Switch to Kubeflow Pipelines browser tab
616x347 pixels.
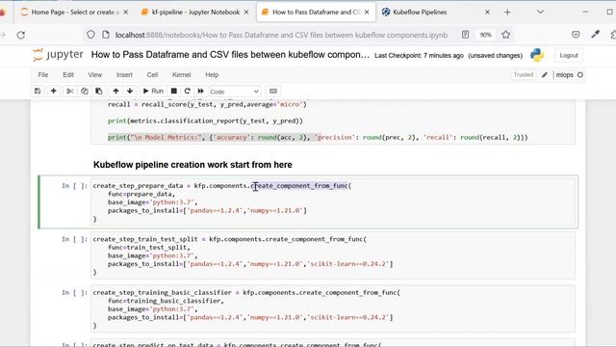point(420,13)
